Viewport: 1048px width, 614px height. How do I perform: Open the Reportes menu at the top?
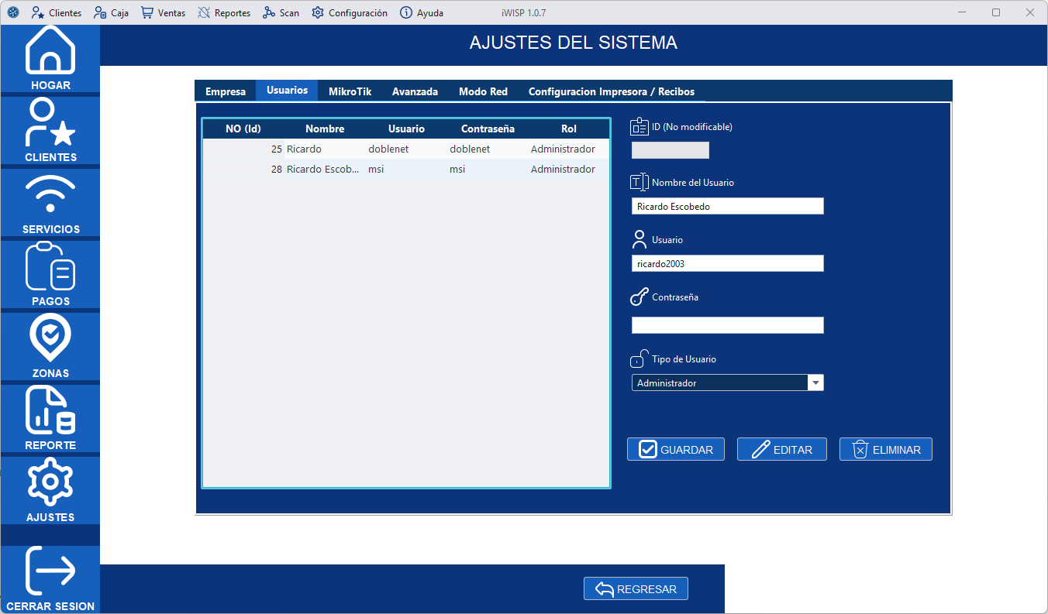tap(223, 12)
